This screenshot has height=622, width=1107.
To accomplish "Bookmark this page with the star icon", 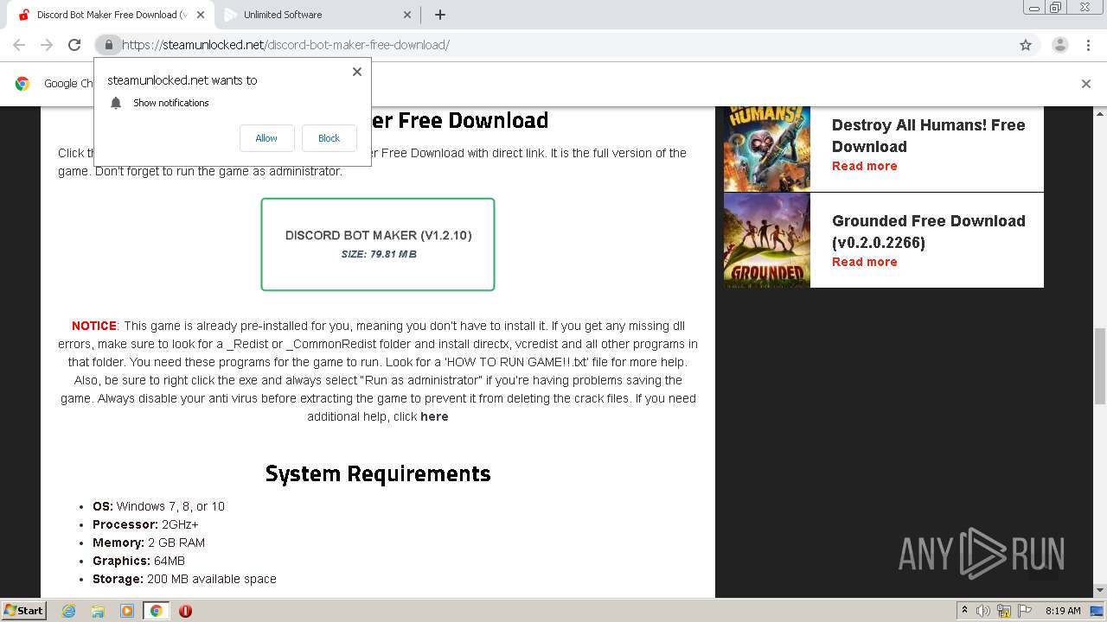I will pyautogui.click(x=1026, y=45).
